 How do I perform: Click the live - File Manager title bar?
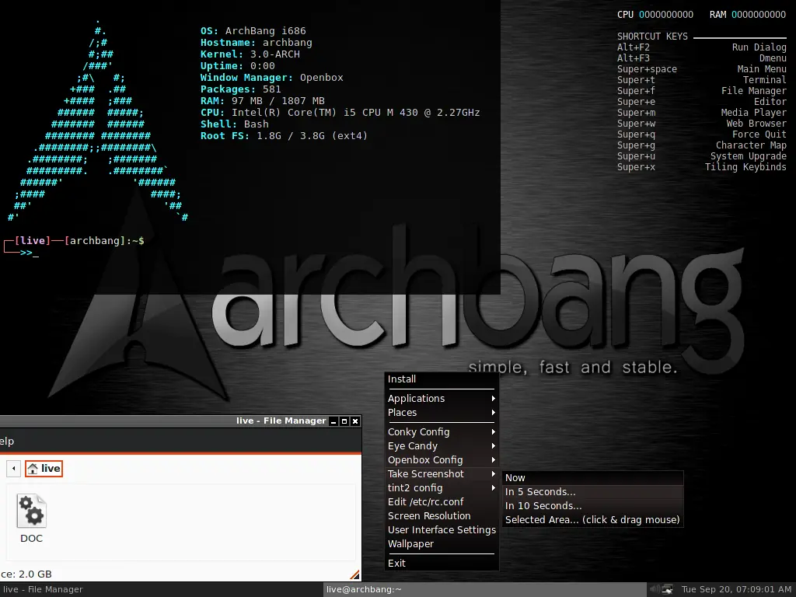point(162,421)
